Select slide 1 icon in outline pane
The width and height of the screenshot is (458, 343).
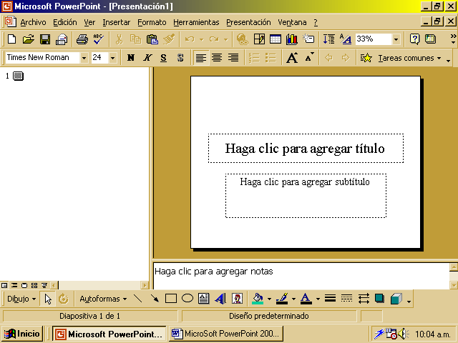[x=18, y=76]
